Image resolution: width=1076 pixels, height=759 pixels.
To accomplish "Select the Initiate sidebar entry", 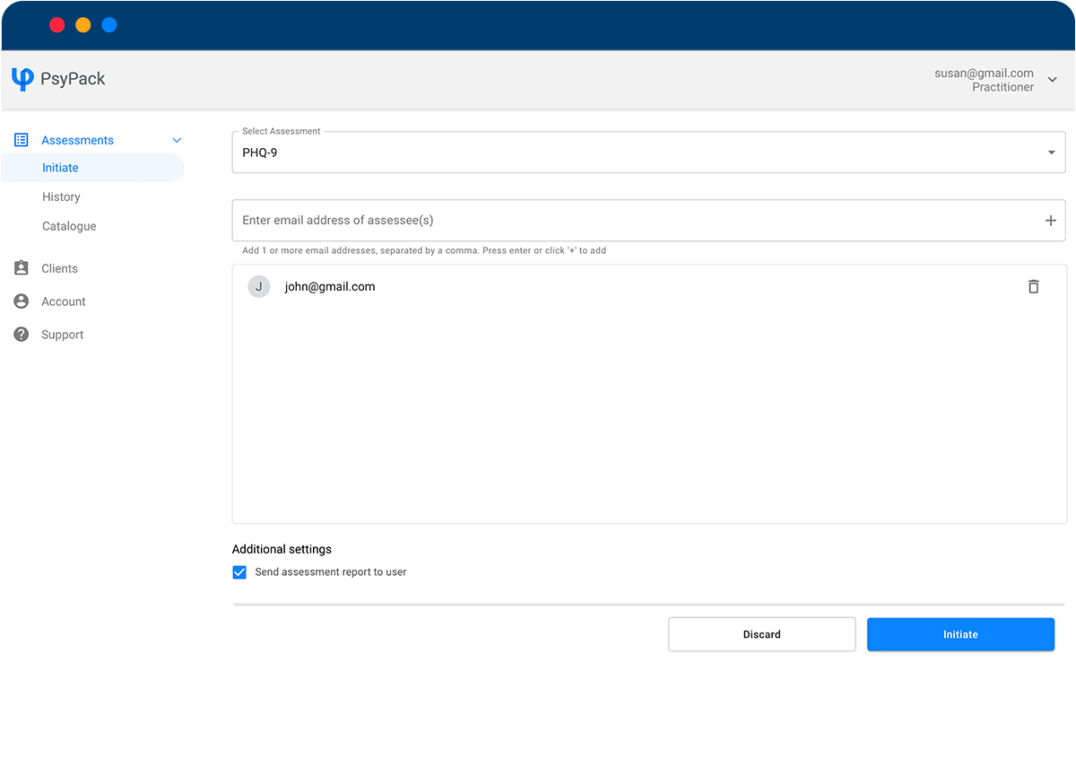I will point(60,167).
